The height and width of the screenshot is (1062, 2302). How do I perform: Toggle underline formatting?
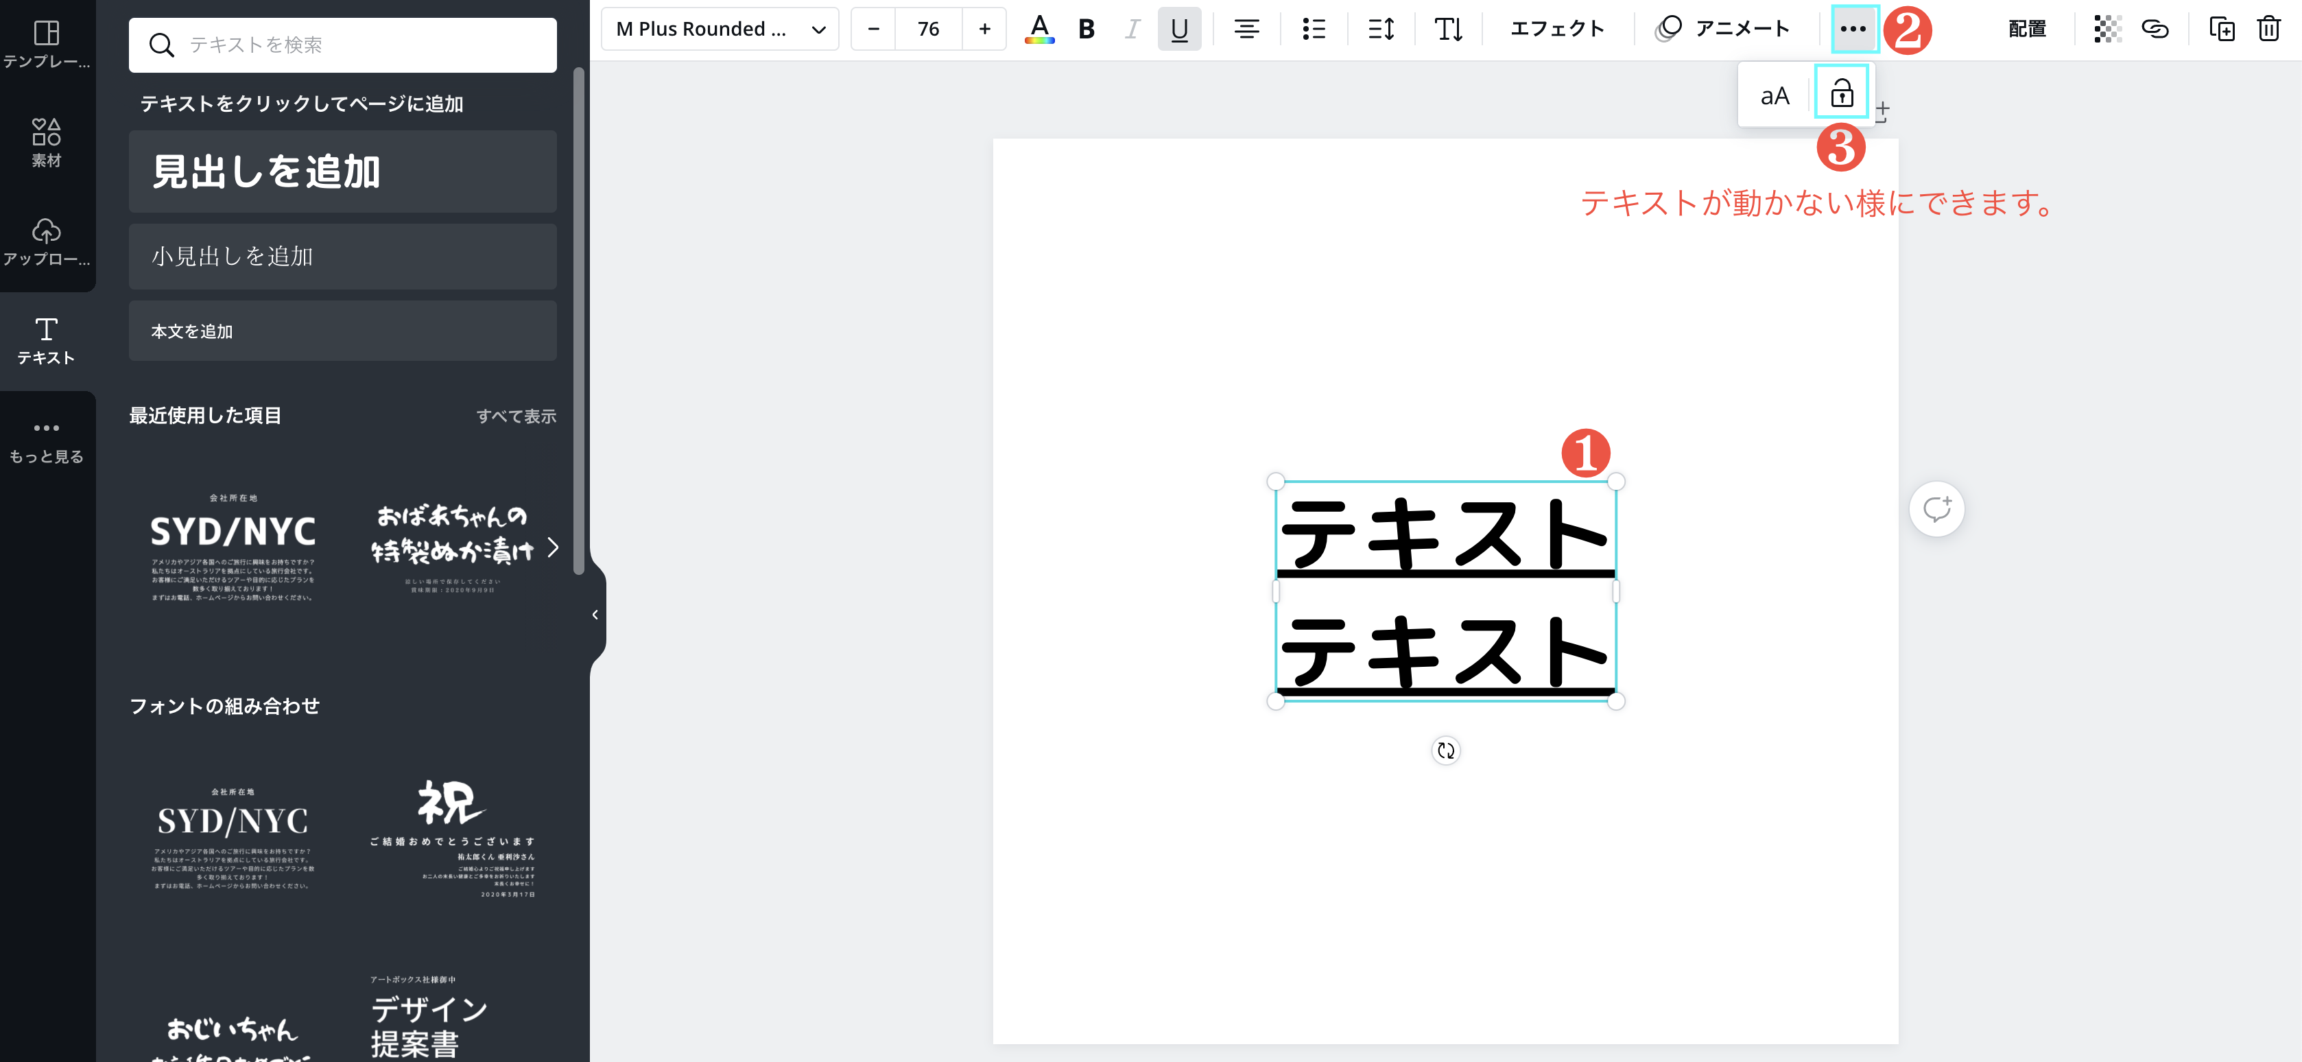point(1178,29)
